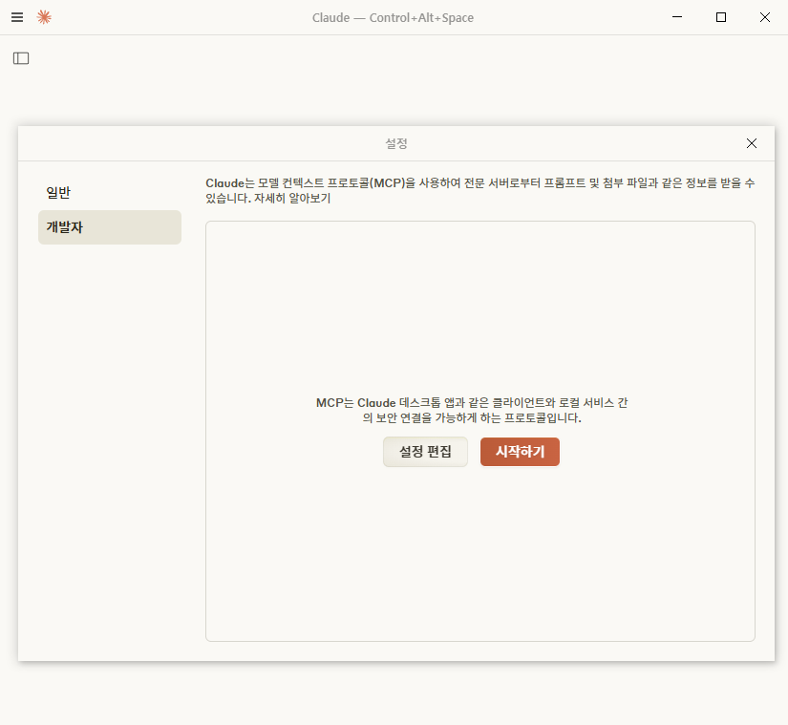Open the hamburger menu in title bar
The width and height of the screenshot is (788, 725).
(x=17, y=17)
